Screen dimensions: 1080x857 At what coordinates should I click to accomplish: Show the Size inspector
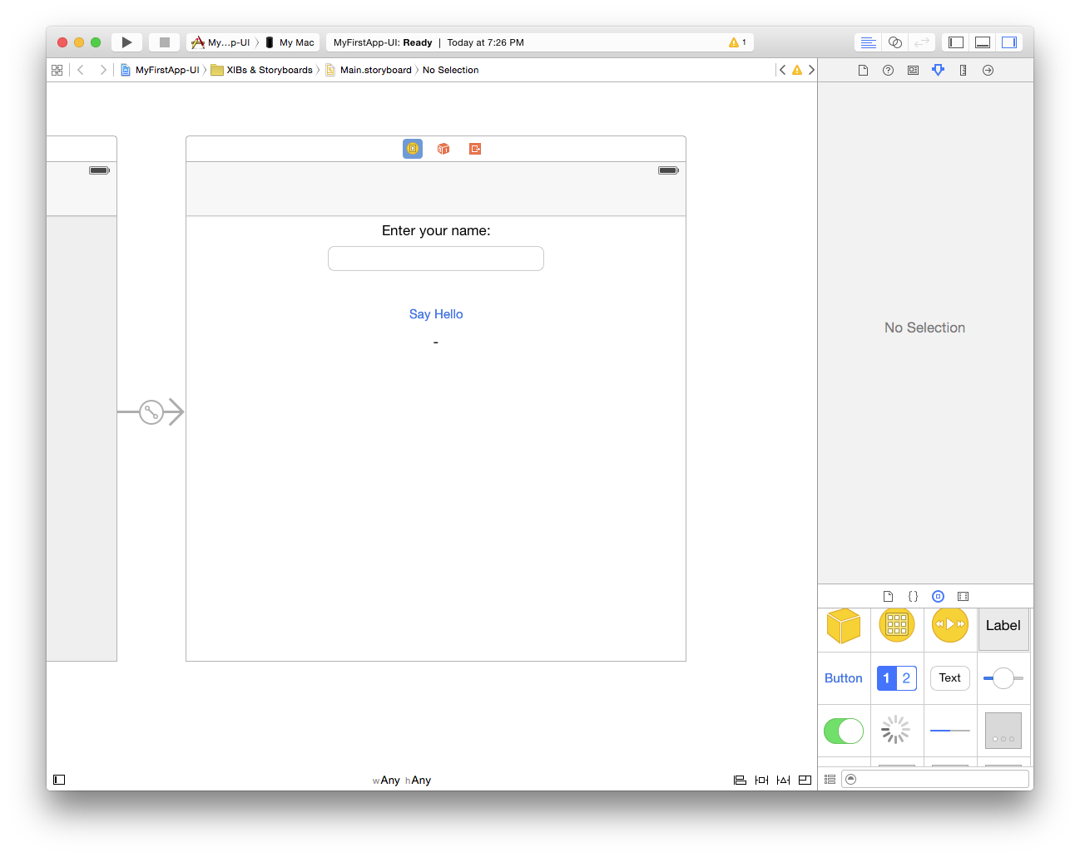(963, 70)
